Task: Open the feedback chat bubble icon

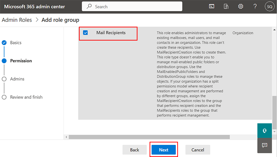Action: [x=265, y=145]
